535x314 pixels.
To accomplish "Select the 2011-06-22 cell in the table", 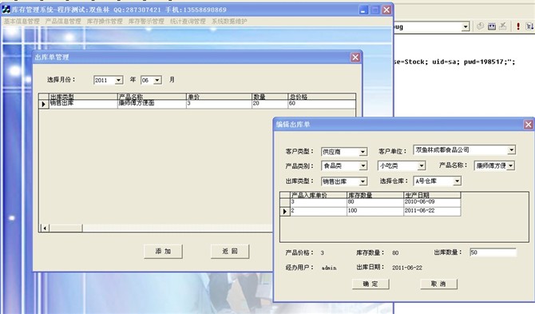I will tap(432, 211).
